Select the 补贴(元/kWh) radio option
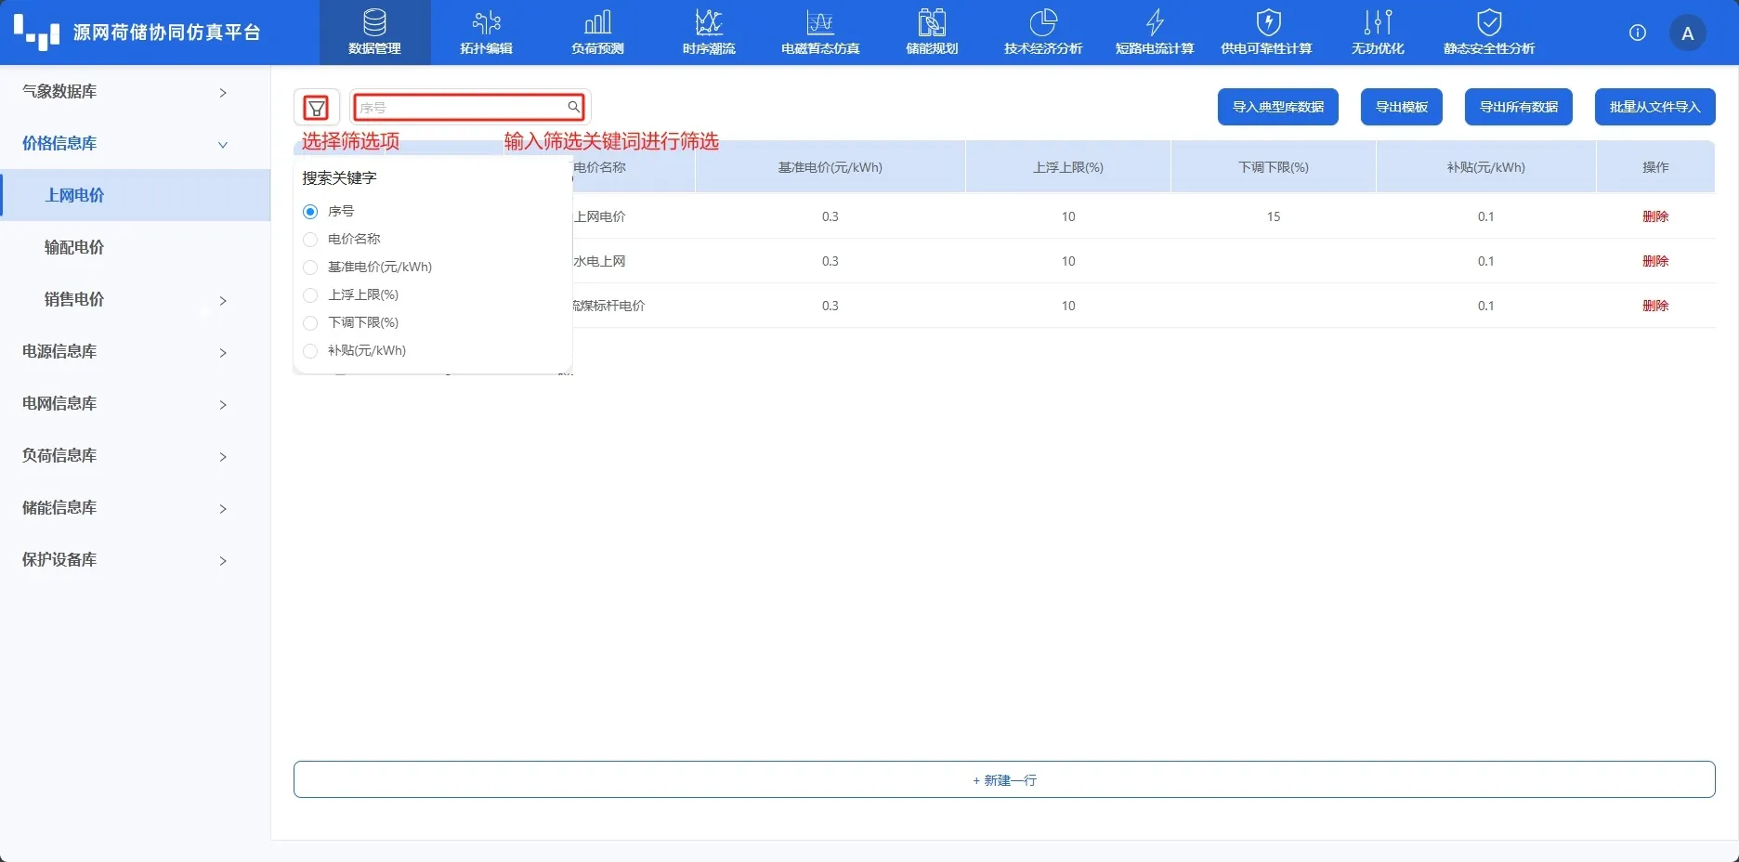Screen dimensions: 1739x862 (311, 351)
